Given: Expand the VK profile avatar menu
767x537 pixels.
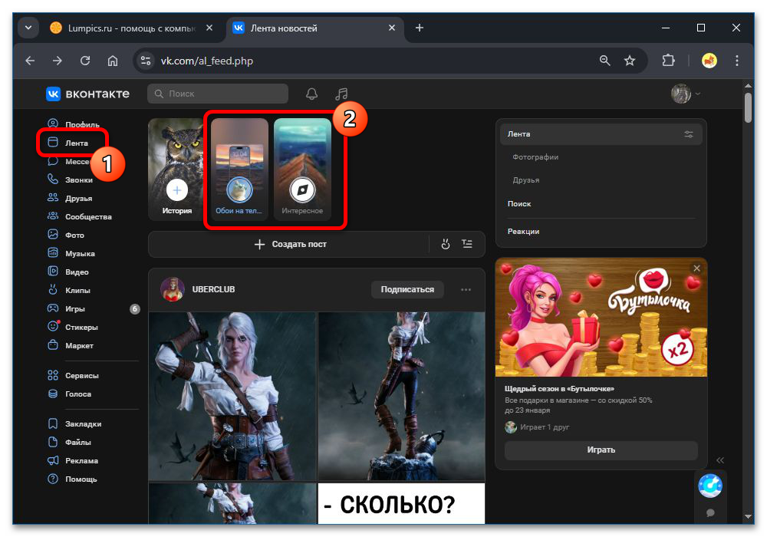Looking at the screenshot, I should click(x=686, y=94).
